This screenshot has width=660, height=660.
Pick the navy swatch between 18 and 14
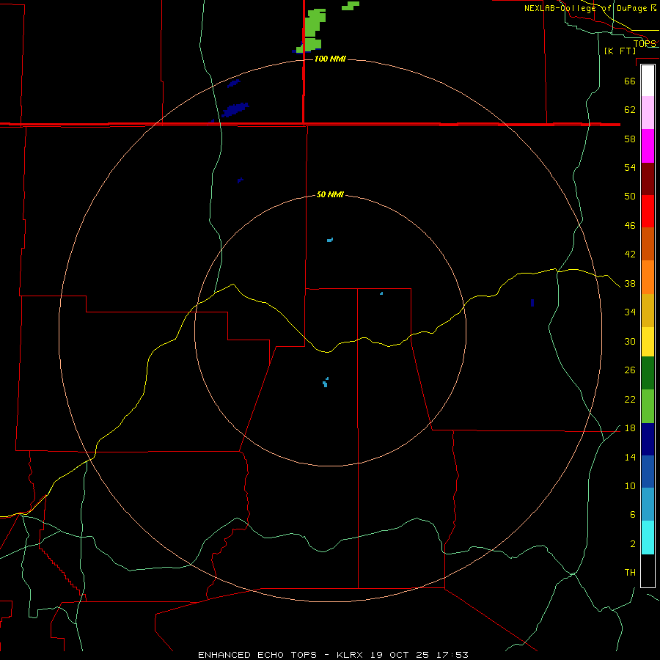click(x=648, y=439)
